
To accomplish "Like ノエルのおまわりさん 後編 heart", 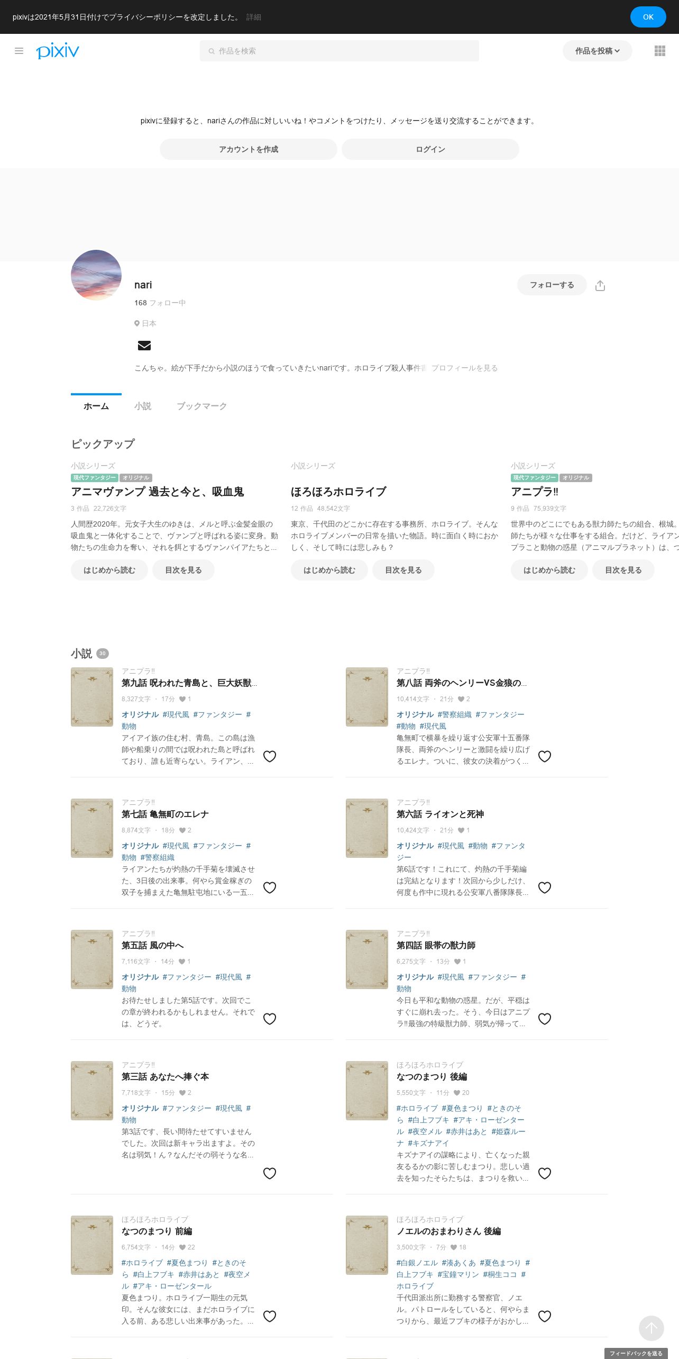I will coord(545,1316).
